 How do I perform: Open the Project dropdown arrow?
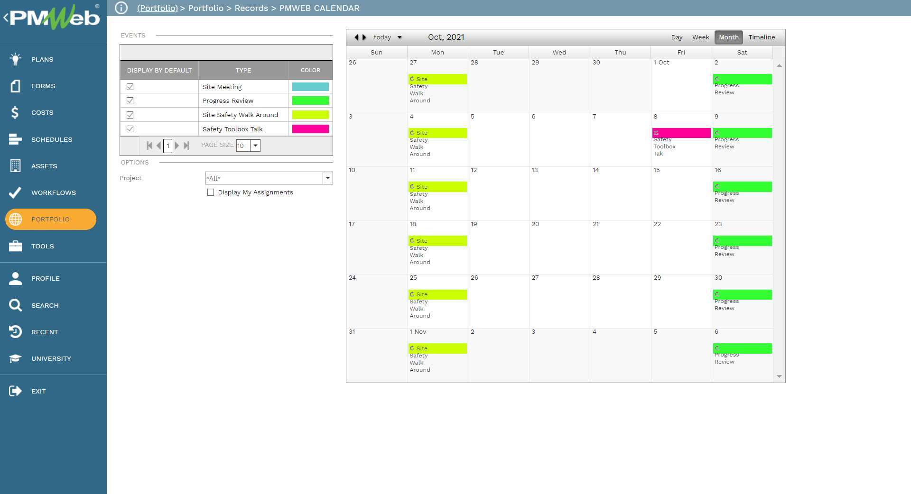tap(327, 178)
